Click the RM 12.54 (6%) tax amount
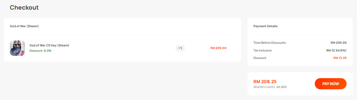This screenshot has height=100, width=357. [336, 50]
